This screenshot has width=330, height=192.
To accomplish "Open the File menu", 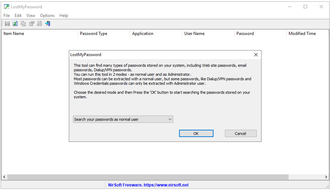I will 7,16.
